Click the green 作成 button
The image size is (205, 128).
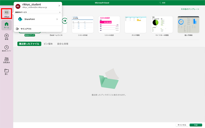(x=196, y=125)
